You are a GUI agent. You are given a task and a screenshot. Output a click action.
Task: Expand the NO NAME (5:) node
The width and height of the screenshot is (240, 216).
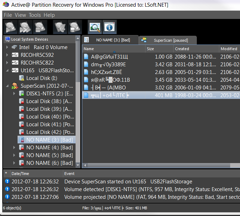point(14,155)
